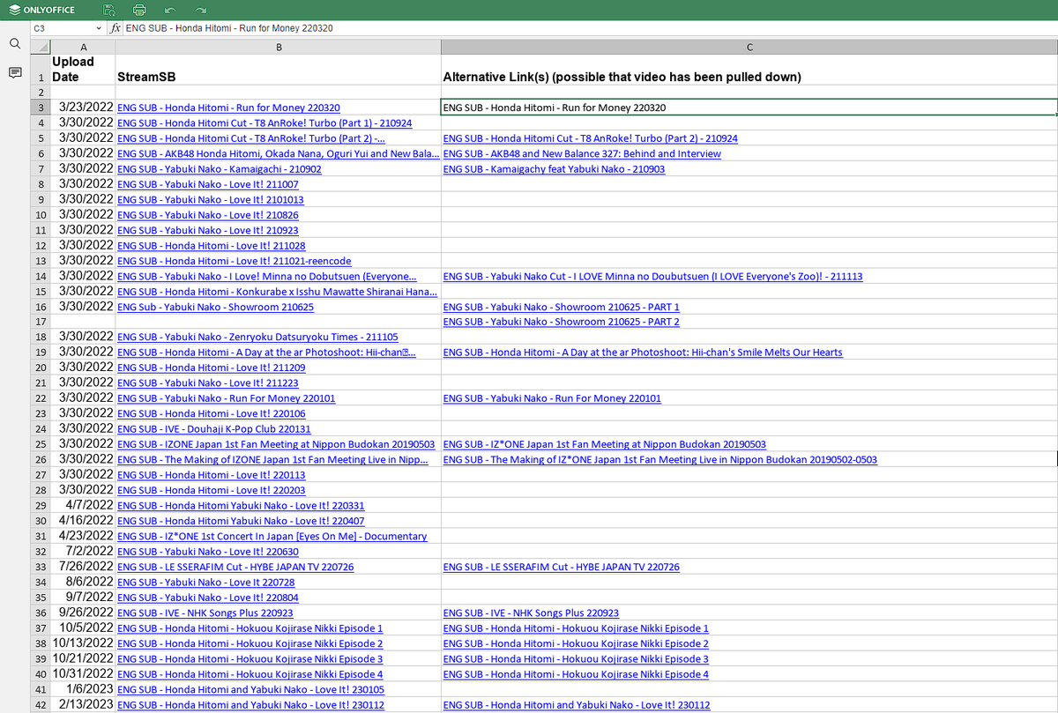Click the 'Upload Date' header cell

pos(83,70)
